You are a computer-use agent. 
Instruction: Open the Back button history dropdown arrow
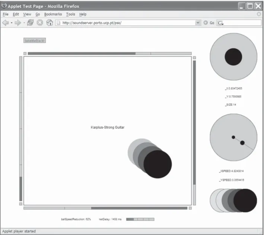[12, 23]
